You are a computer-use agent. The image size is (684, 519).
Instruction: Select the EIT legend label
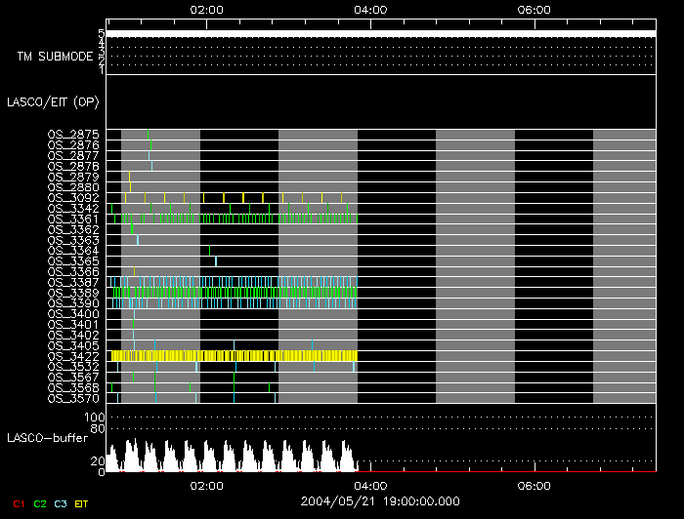click(x=82, y=503)
